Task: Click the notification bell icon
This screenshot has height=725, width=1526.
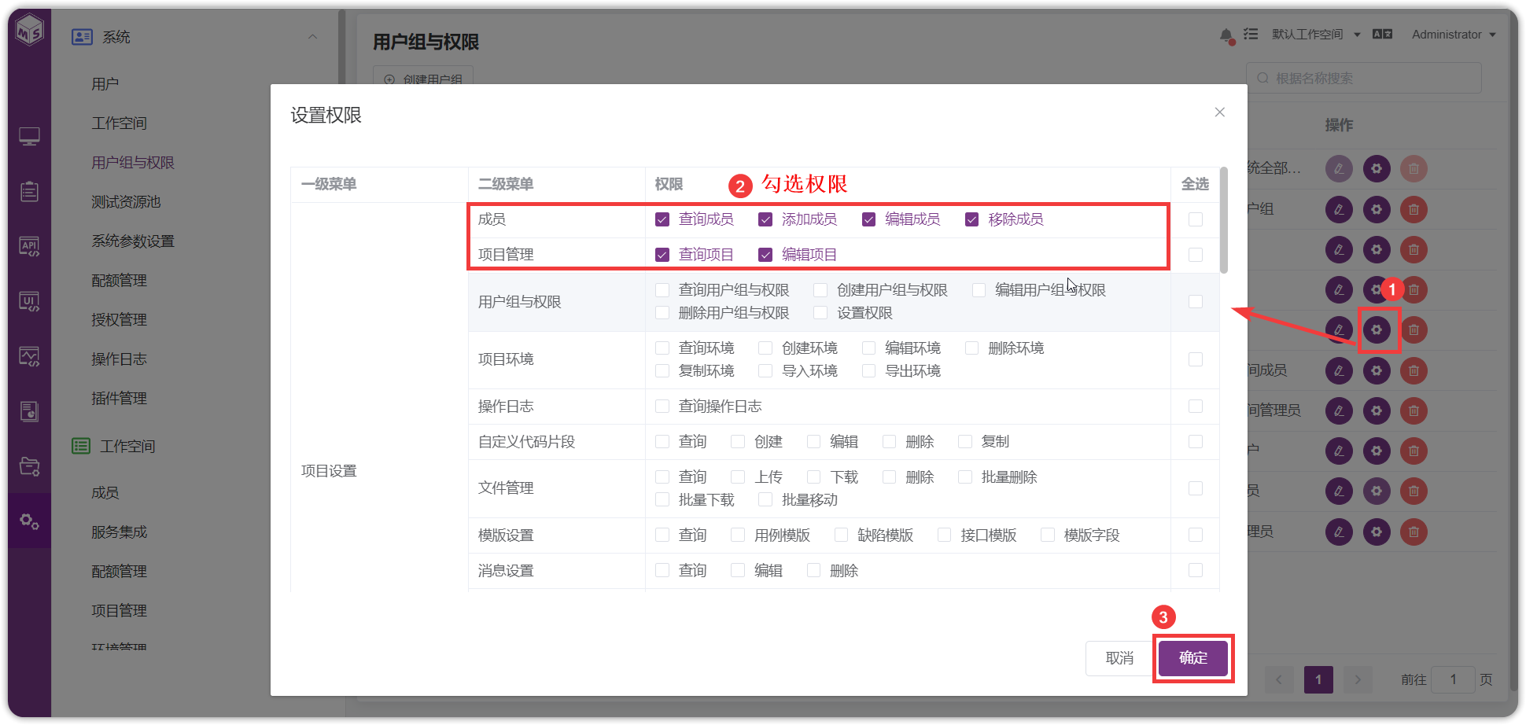Action: click(1226, 35)
